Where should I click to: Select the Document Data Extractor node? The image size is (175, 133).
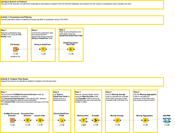point(28,120)
